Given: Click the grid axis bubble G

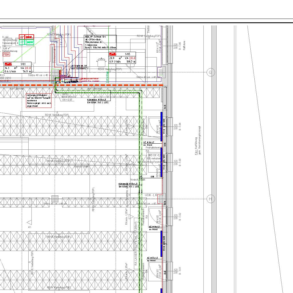Looking at the screenshot, I should click(211, 72).
